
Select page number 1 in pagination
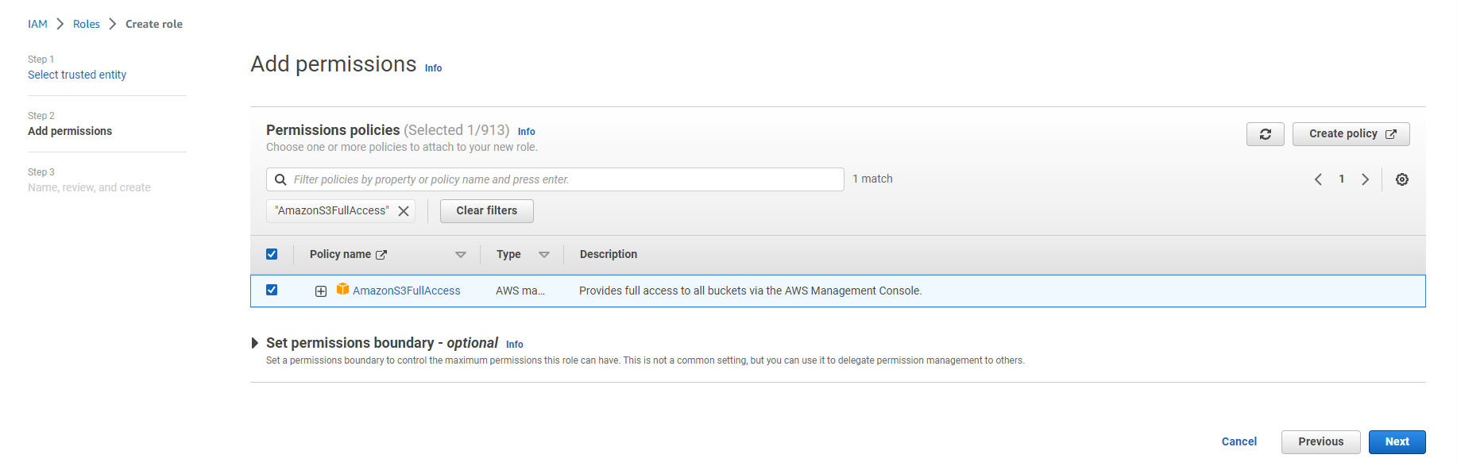pos(1342,179)
